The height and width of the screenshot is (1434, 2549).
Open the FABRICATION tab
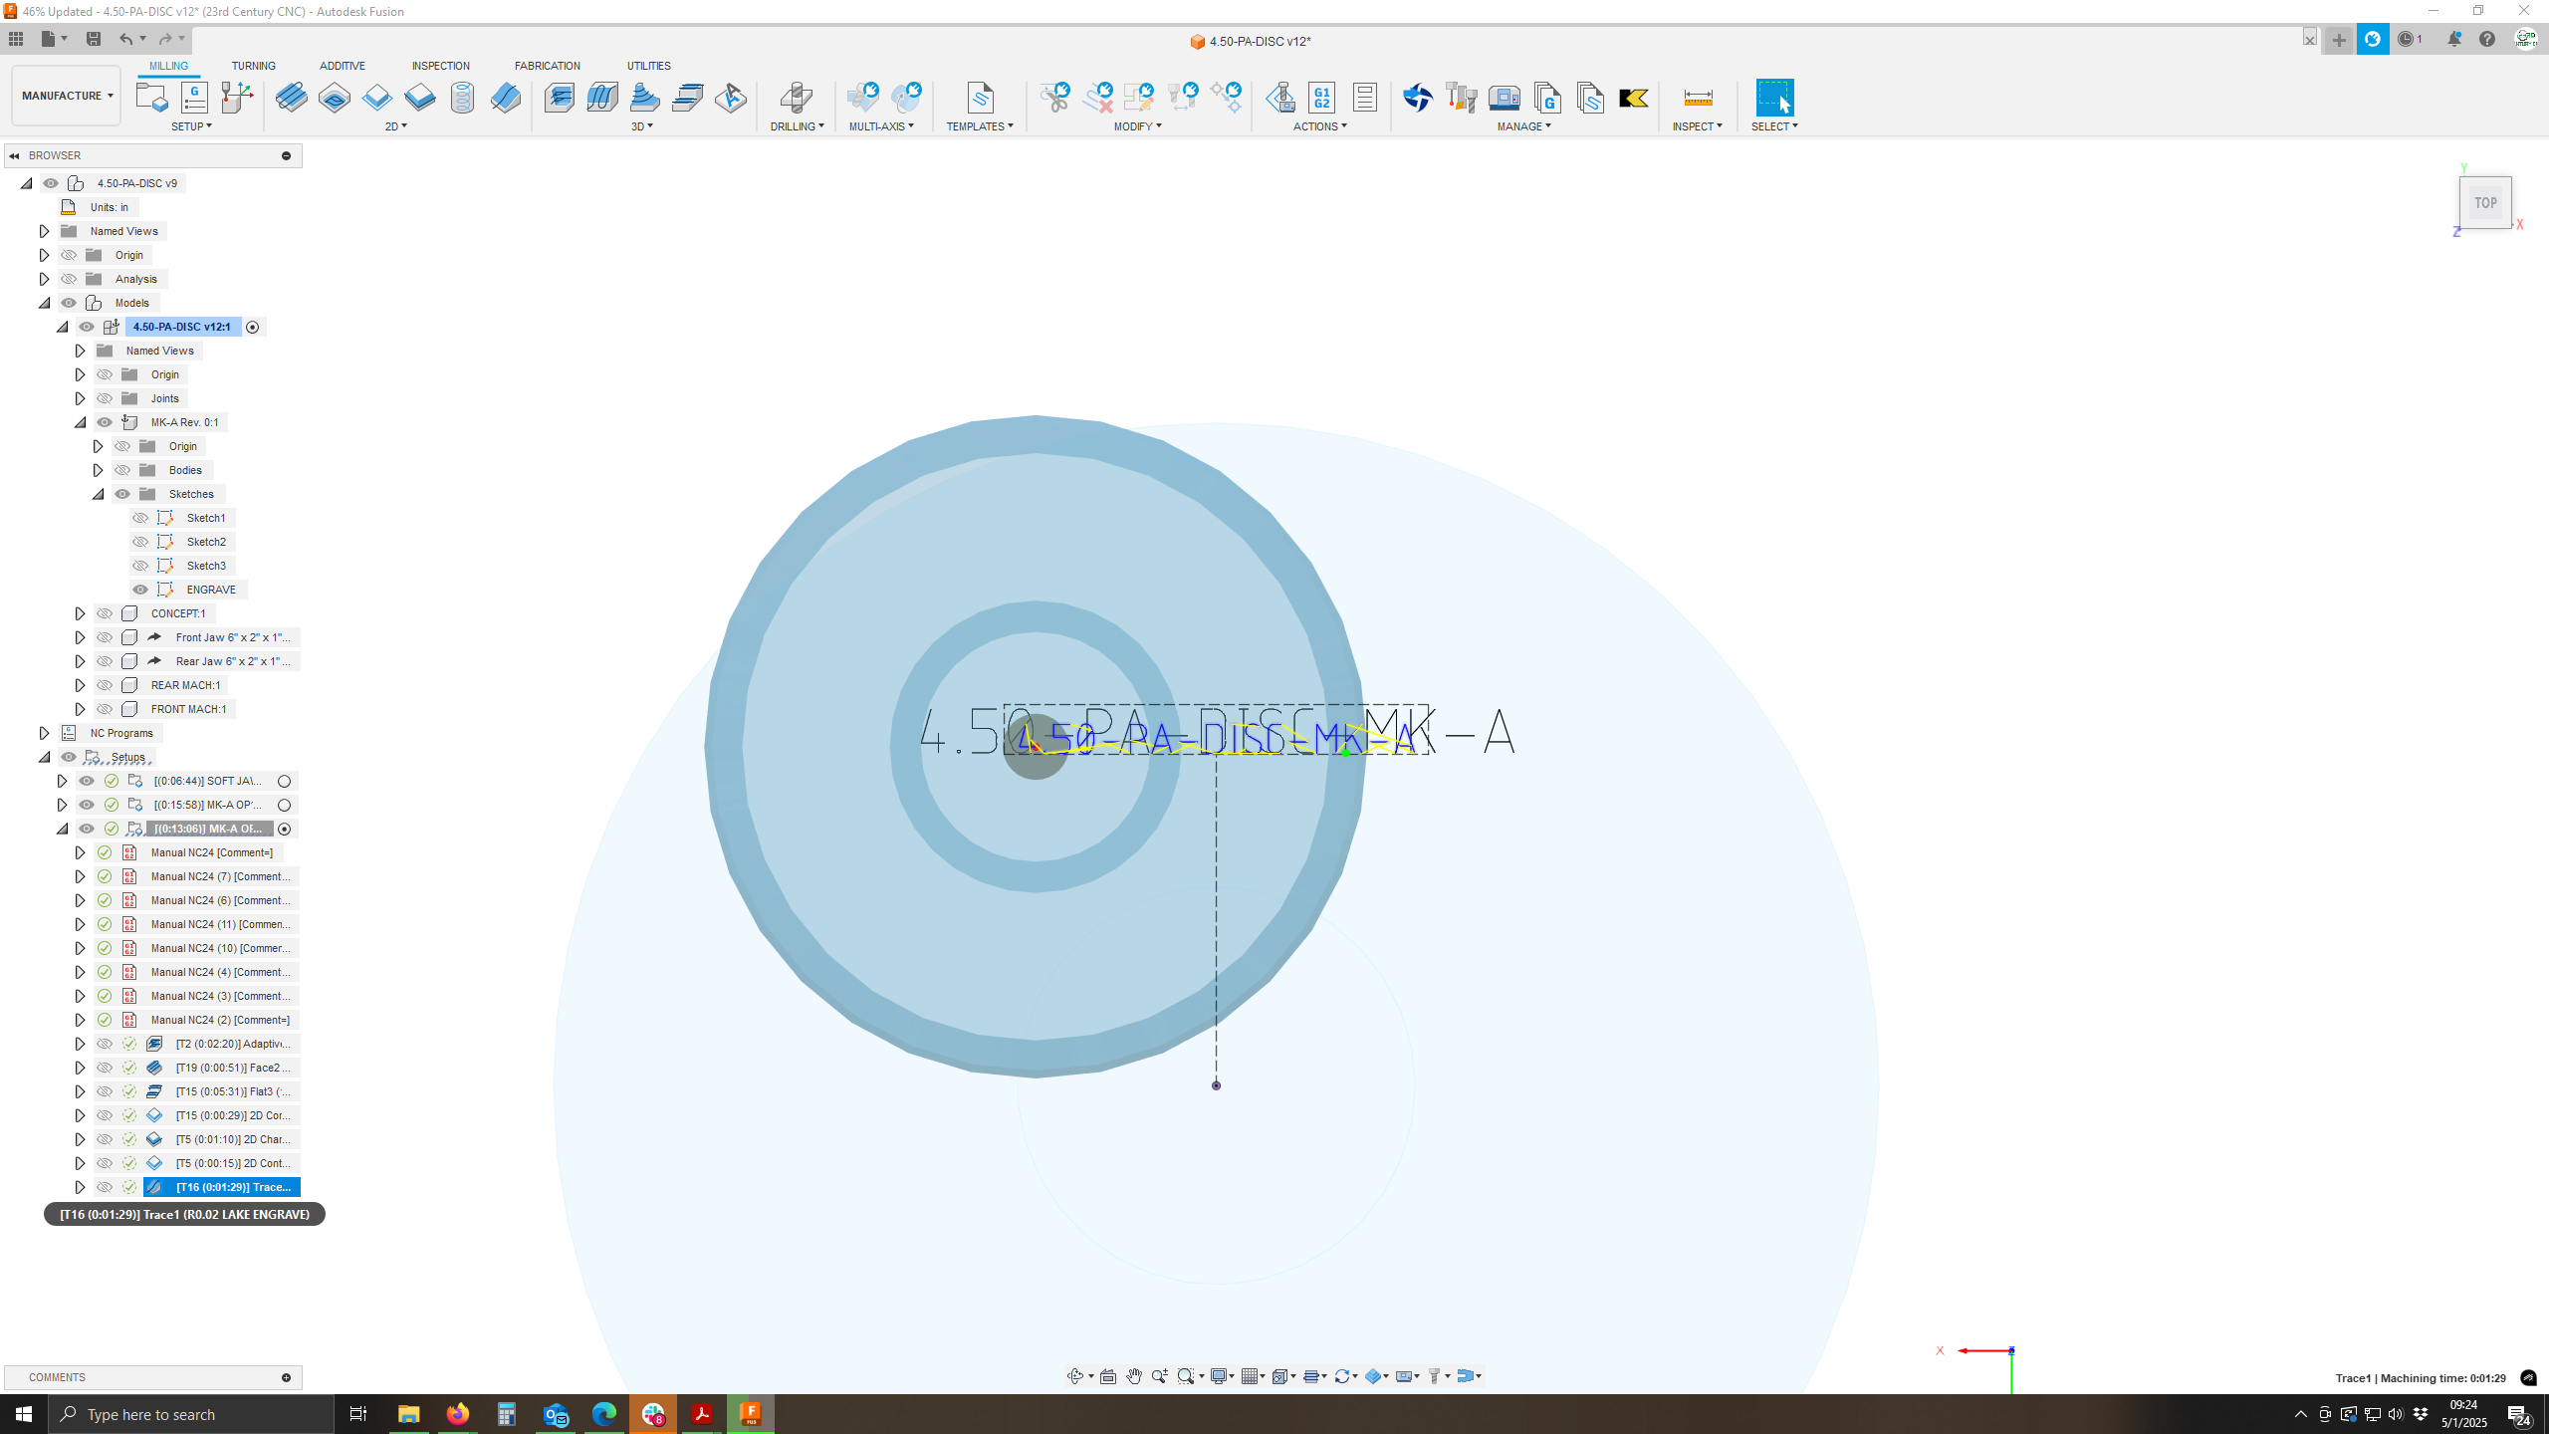pos(547,66)
